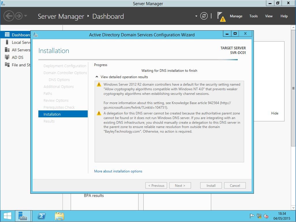Click the taskbar clock showing 18:34
This screenshot has width=296, height=222.
click(282, 216)
